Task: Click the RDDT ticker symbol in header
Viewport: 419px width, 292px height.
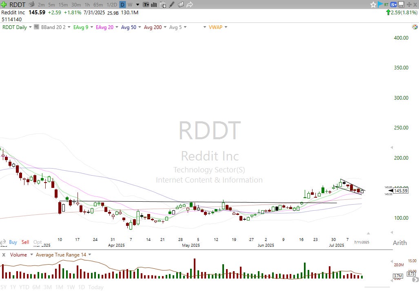Action: 18,4
